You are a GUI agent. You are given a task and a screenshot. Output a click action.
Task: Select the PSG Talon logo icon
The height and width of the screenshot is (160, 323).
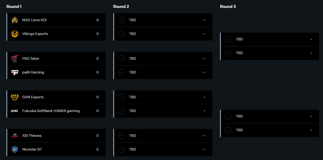coord(15,59)
